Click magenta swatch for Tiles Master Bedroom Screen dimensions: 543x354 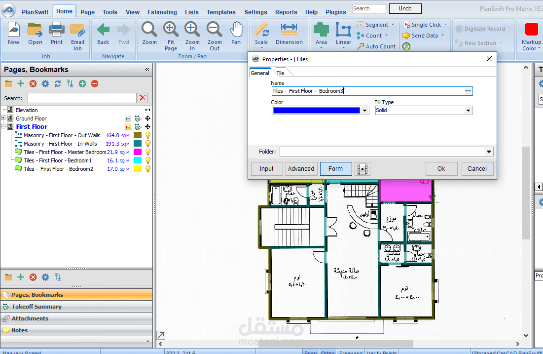click(138, 152)
